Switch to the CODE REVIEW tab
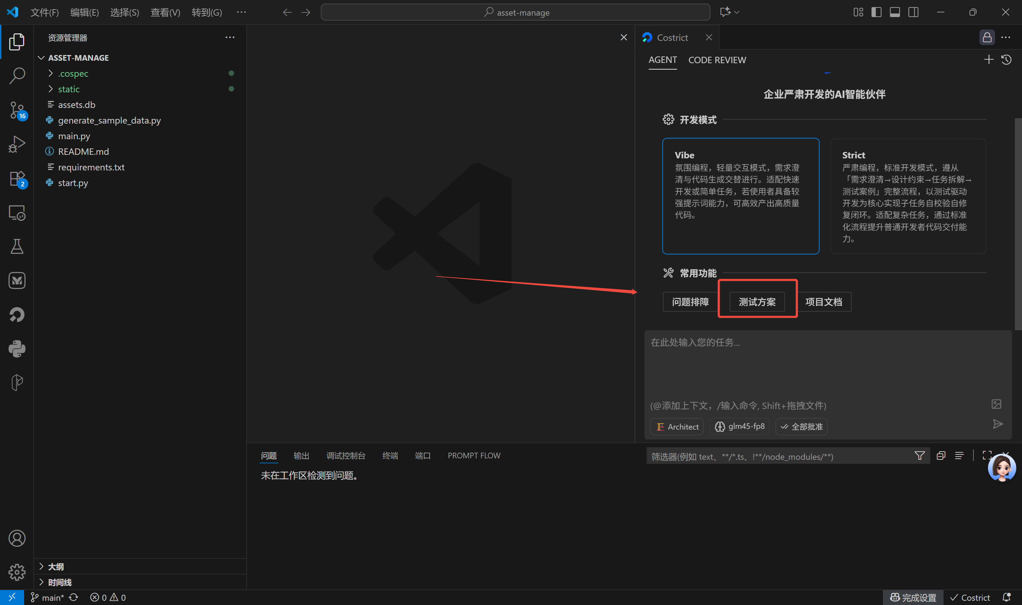 pos(717,60)
